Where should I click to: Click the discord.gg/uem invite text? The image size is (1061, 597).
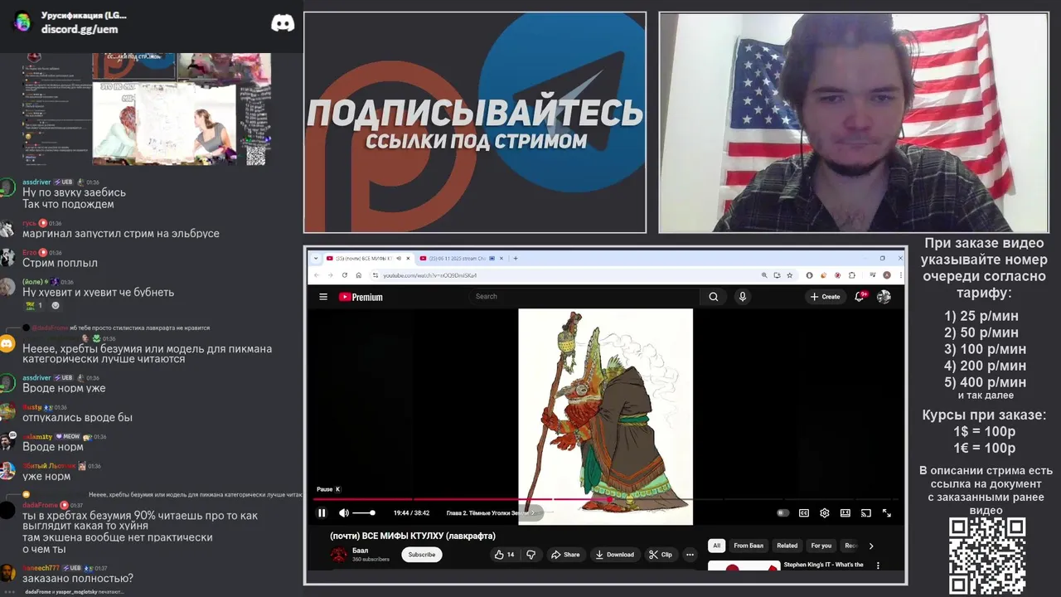[80, 30]
